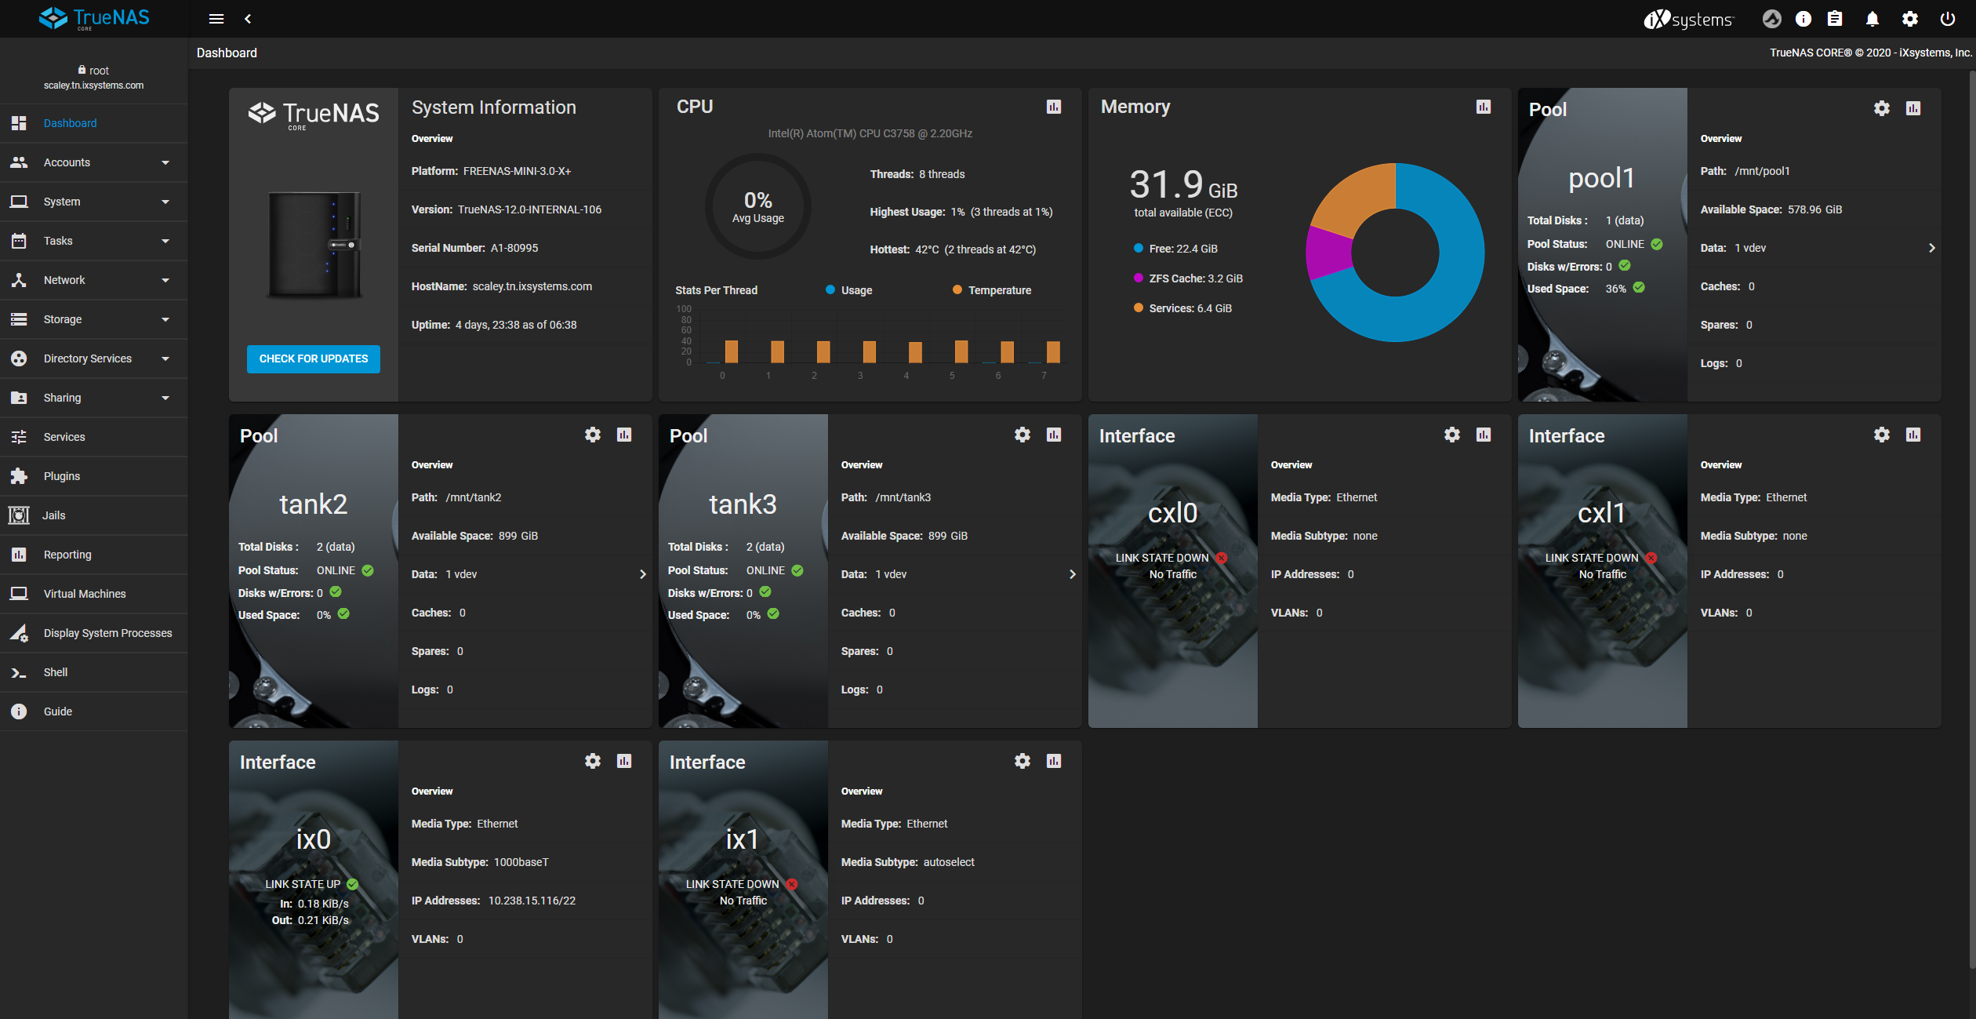The width and height of the screenshot is (1976, 1019).
Task: Open the Reporting section icon
Action: click(x=20, y=554)
